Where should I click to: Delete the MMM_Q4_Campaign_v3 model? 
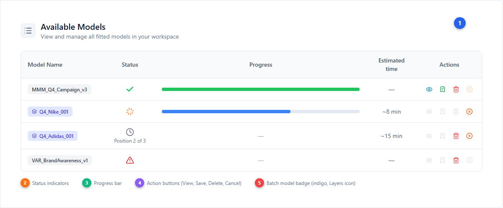click(456, 89)
